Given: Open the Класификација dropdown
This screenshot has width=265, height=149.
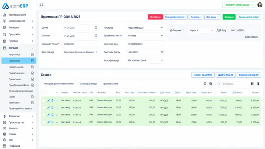Looking at the screenshot, I should [145, 60].
